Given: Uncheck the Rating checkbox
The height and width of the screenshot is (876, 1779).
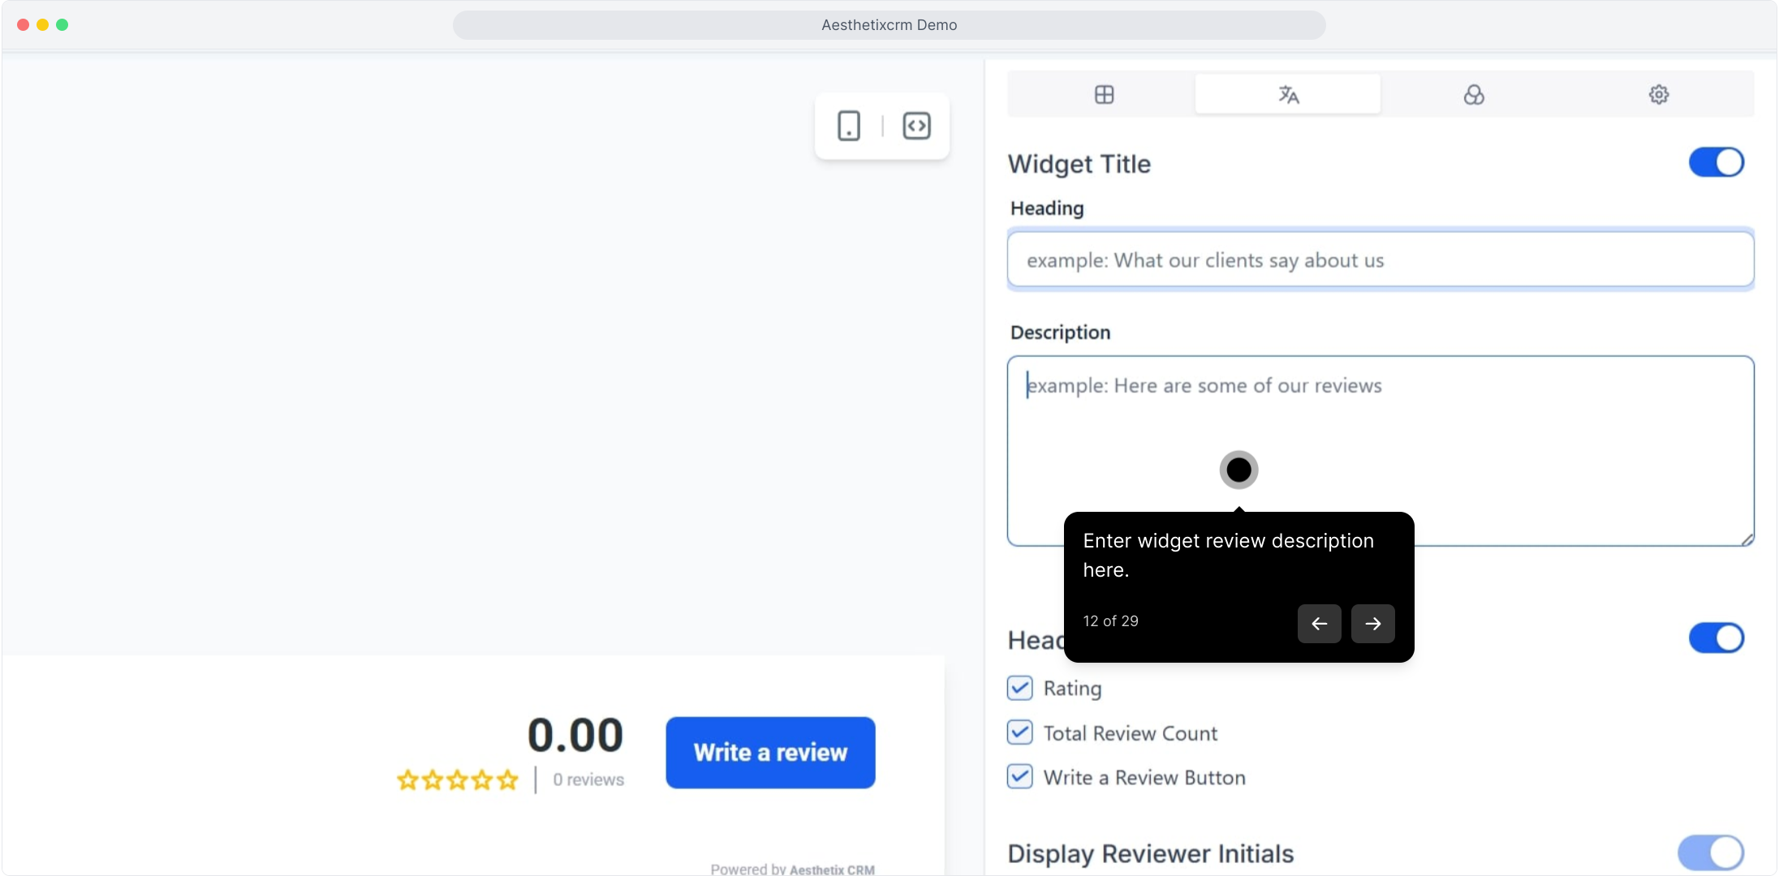Looking at the screenshot, I should point(1020,688).
